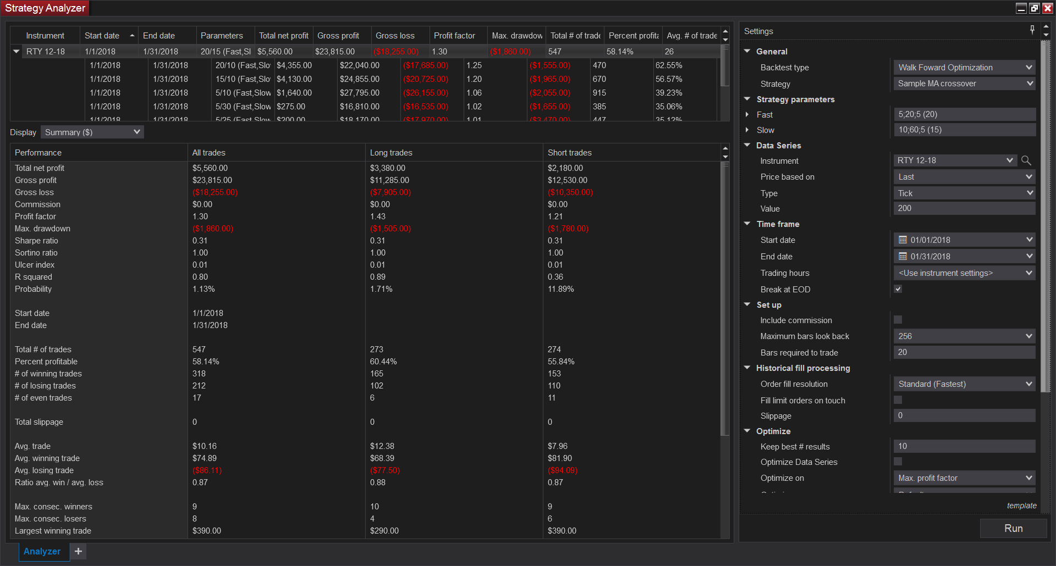The width and height of the screenshot is (1056, 566).
Task: Add a new tab with plus icon
Action: pos(79,551)
